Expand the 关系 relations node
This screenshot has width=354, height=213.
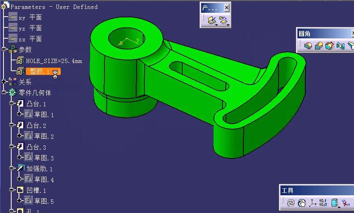(3, 82)
